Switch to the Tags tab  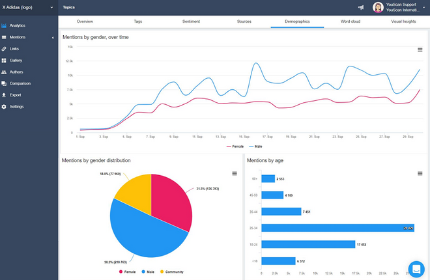coord(138,21)
